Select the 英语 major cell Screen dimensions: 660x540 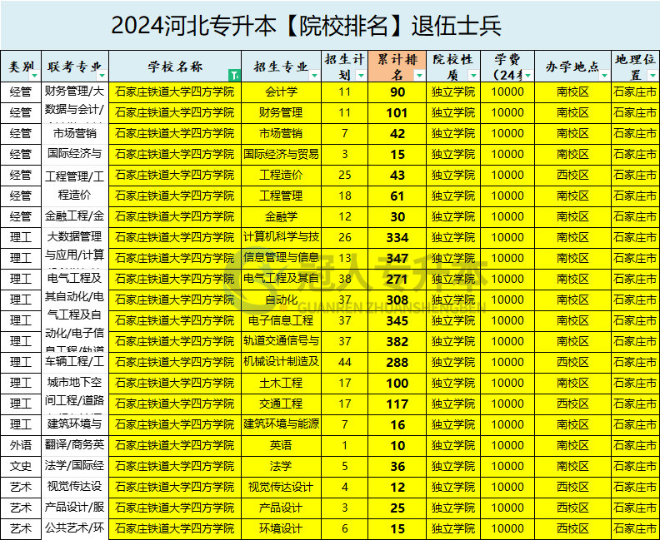(281, 445)
